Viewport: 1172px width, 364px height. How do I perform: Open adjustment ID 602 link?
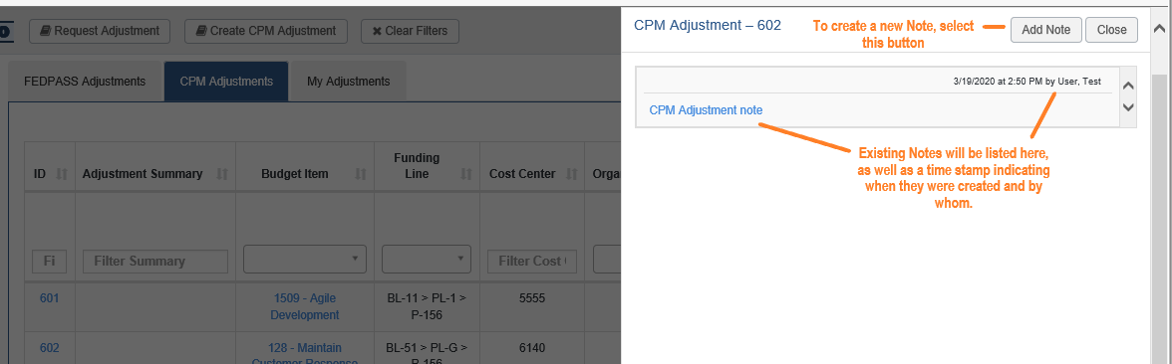click(50, 348)
